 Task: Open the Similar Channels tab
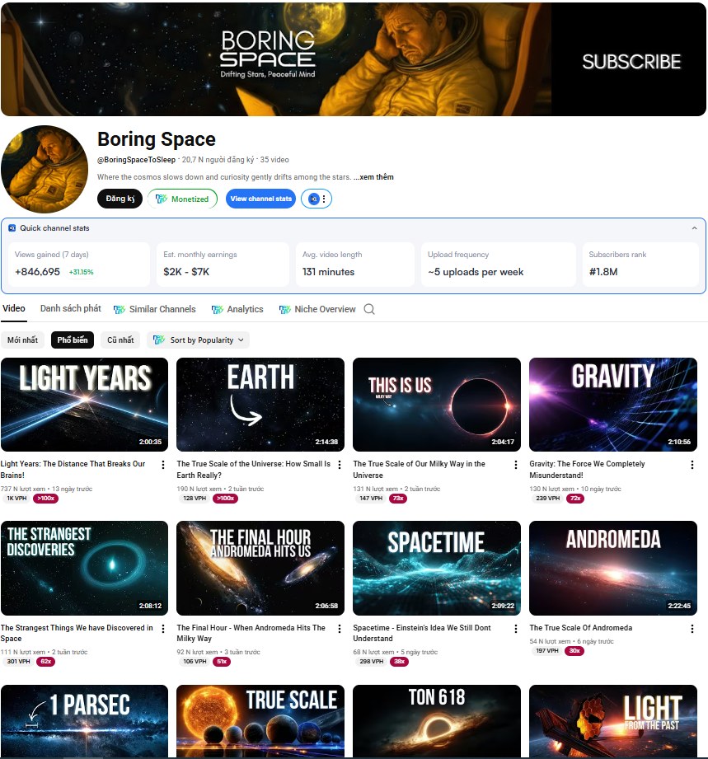154,309
